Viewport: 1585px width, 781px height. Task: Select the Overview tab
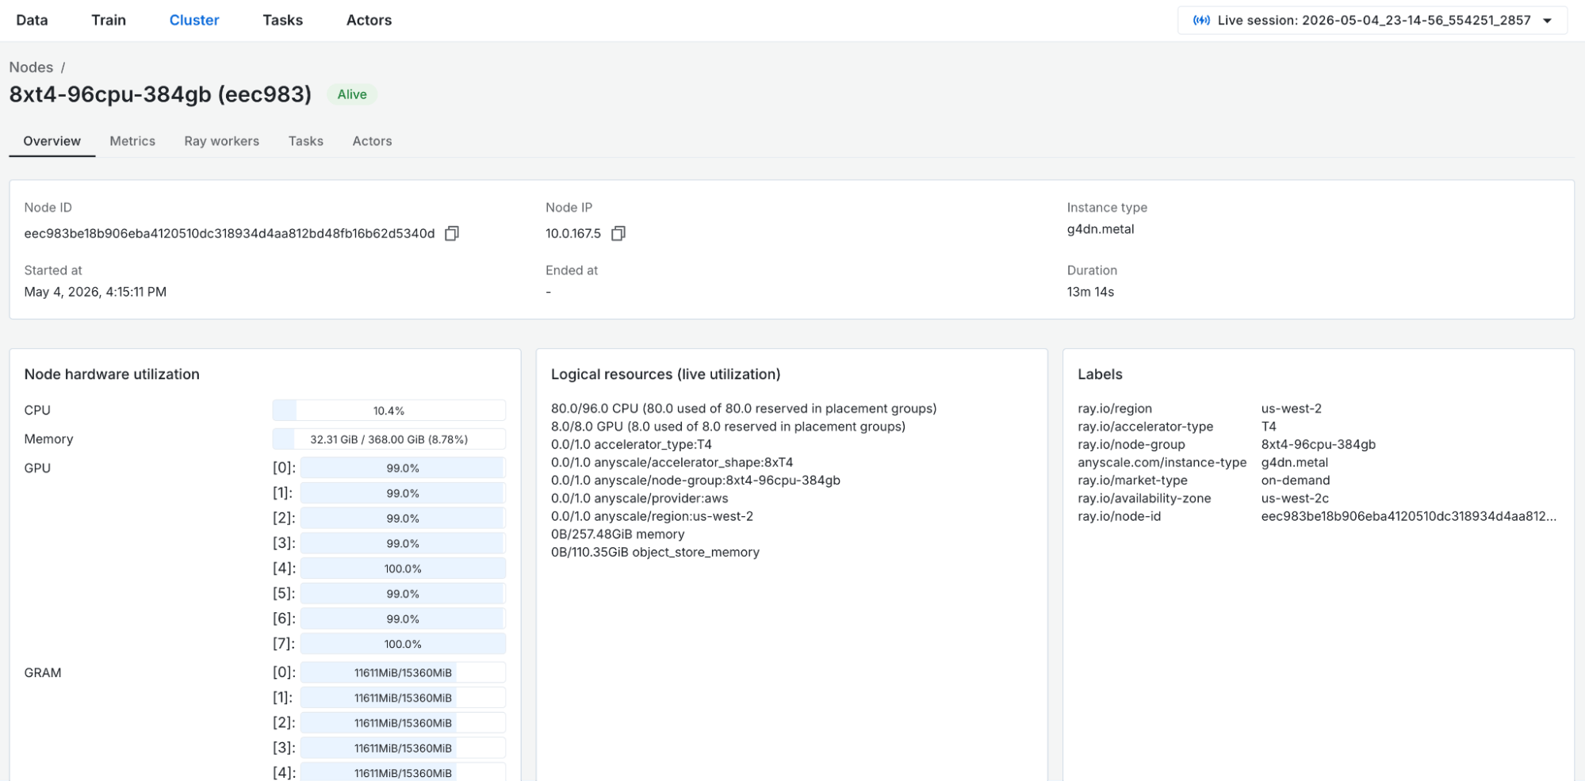click(x=52, y=141)
